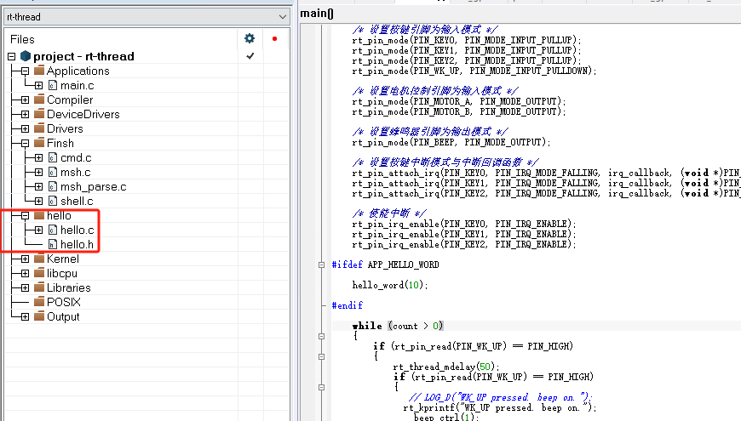Click the Compiler folder icon

(x=39, y=100)
